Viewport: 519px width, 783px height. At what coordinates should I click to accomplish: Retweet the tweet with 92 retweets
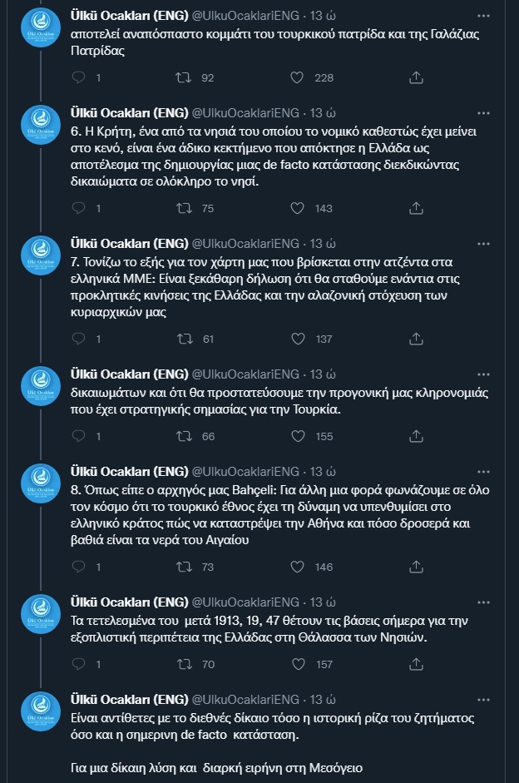[x=187, y=77]
